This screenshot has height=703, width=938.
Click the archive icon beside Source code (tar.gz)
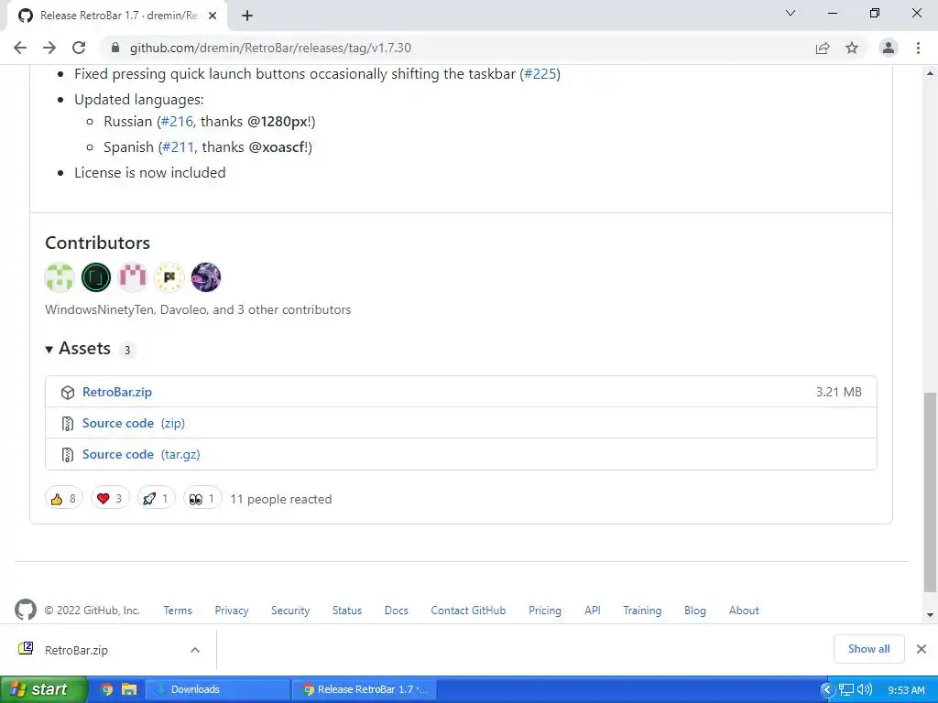click(x=68, y=455)
